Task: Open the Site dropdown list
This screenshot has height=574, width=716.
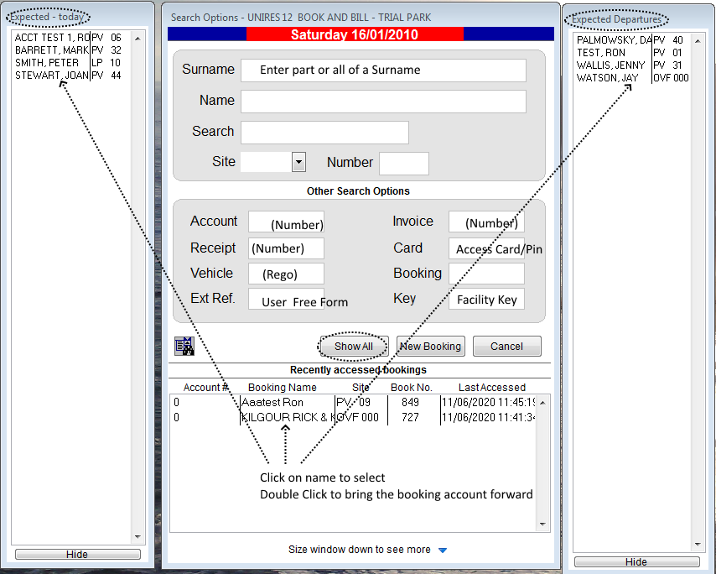Action: pos(298,162)
